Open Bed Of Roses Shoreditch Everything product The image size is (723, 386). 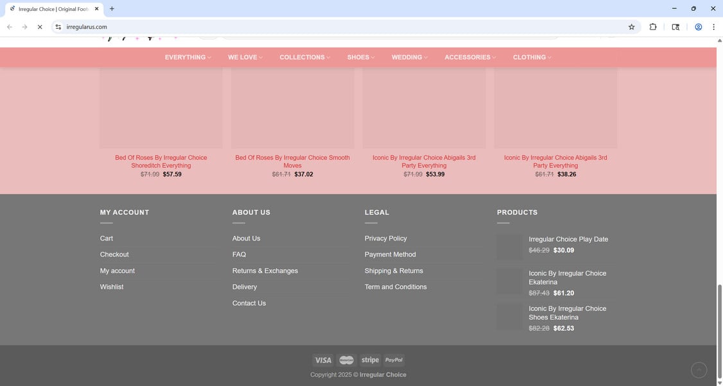click(x=161, y=161)
